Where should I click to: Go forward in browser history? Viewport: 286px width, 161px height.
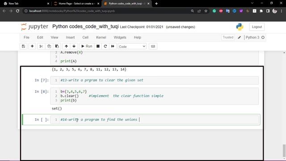point(11,11)
